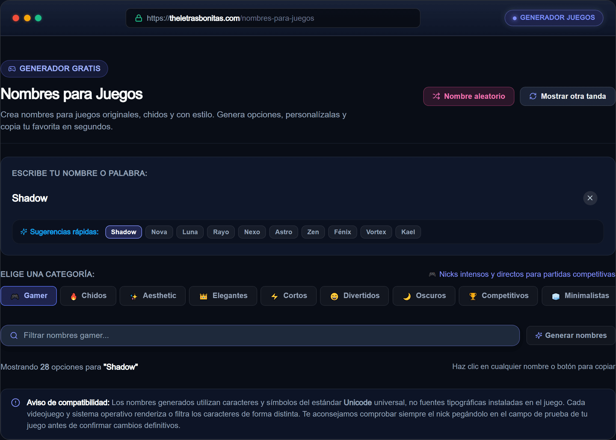Viewport: 616px width, 440px height.
Task: Pick the Nova quick suggestion chip
Action: click(x=159, y=232)
